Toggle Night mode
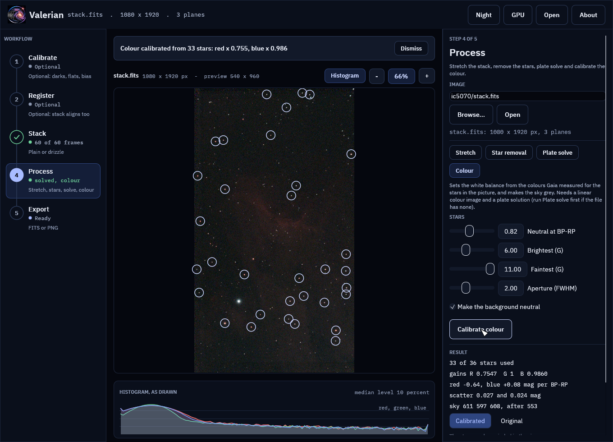The height and width of the screenshot is (442, 613). click(484, 15)
